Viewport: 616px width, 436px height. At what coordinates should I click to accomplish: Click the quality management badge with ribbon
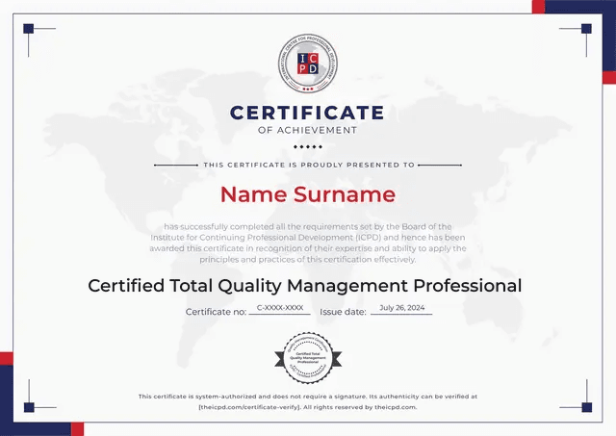308,358
